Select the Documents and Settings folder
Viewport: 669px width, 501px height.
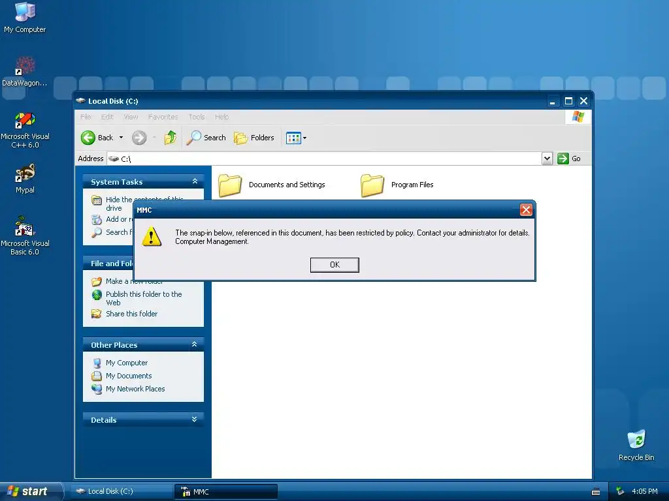point(272,185)
